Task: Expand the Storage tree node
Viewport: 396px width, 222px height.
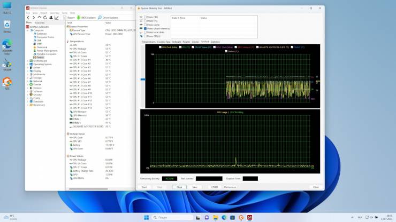Action: tap(28, 78)
